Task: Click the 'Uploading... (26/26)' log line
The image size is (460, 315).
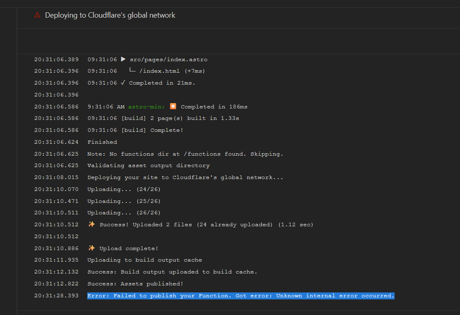Action: pos(124,213)
